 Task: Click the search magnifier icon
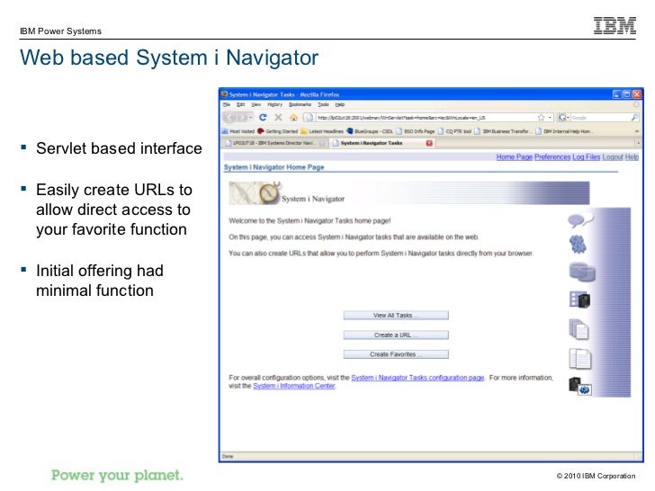(634, 117)
